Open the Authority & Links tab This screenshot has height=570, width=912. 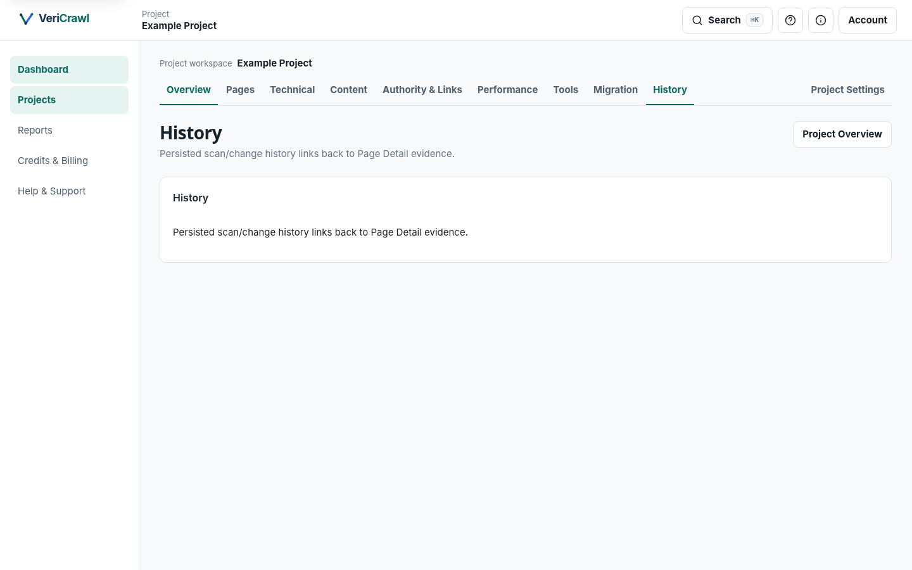(422, 90)
